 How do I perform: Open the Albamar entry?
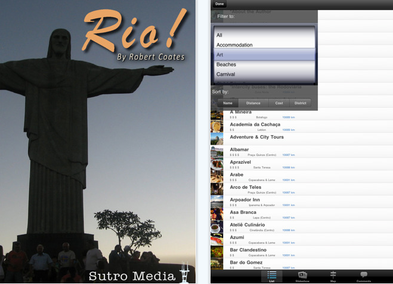302,152
